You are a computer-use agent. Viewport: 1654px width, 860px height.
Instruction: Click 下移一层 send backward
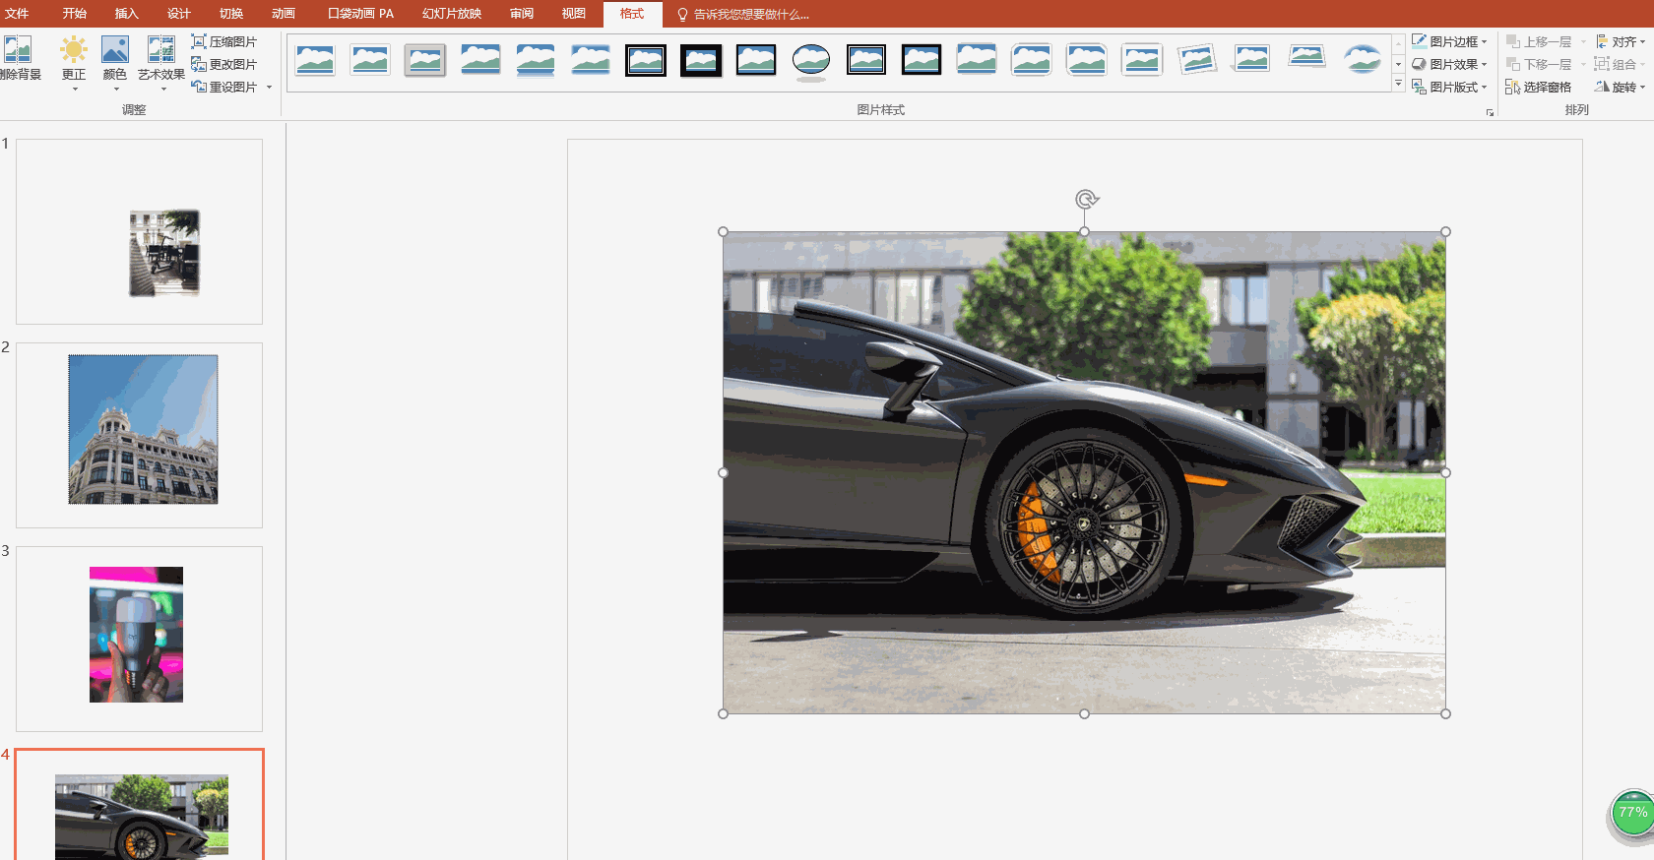pyautogui.click(x=1539, y=64)
